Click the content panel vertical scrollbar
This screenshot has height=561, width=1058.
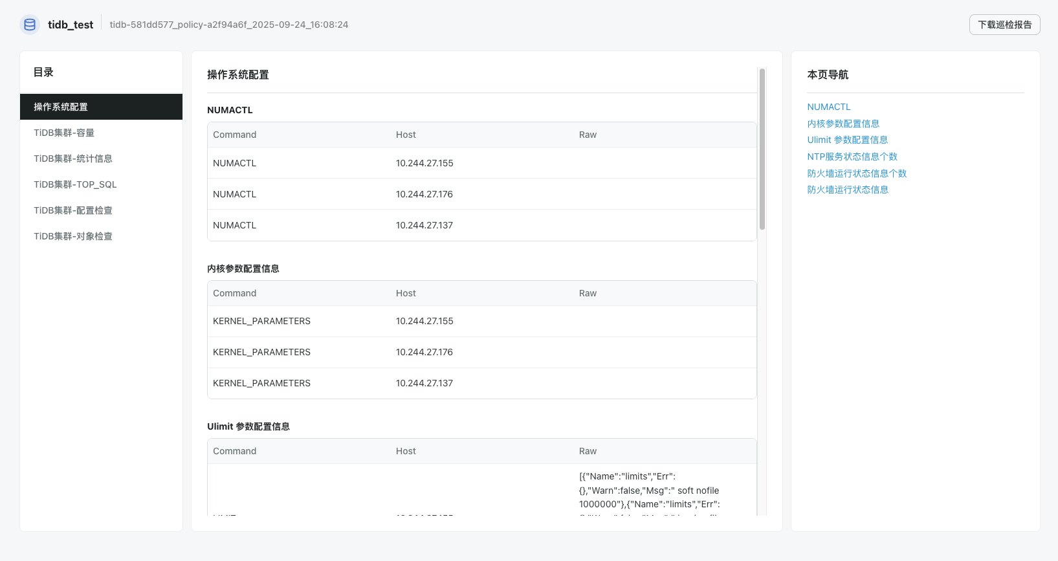(762, 149)
